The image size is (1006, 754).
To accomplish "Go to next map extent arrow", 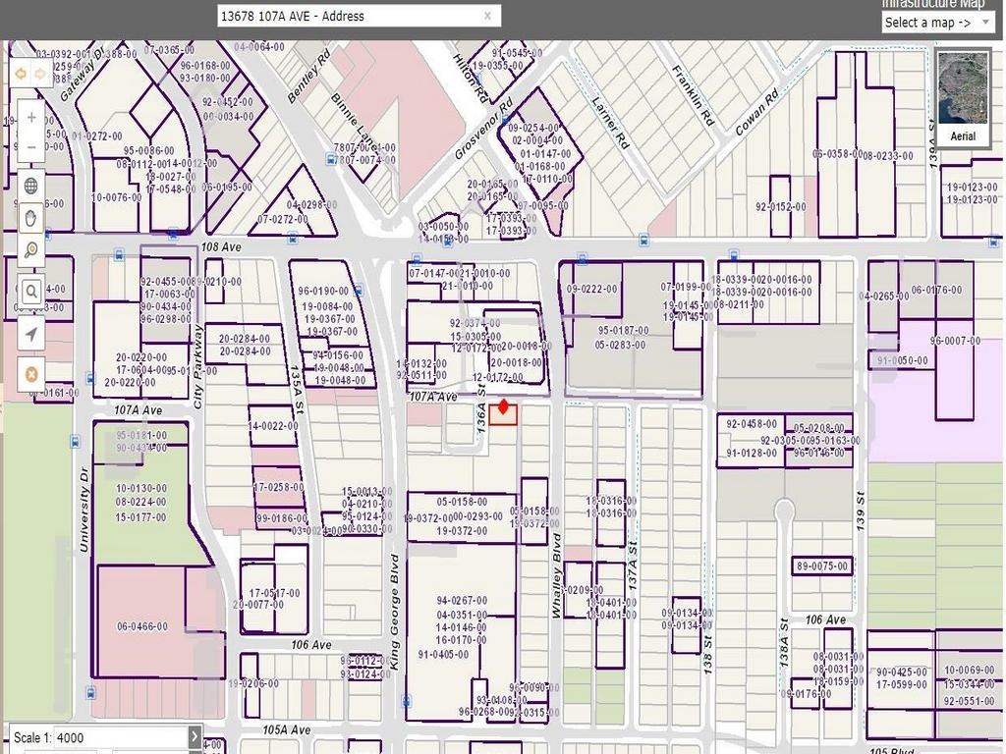I will (39, 75).
